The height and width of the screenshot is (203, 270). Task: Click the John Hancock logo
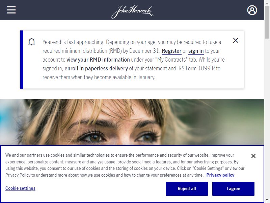[x=132, y=12]
